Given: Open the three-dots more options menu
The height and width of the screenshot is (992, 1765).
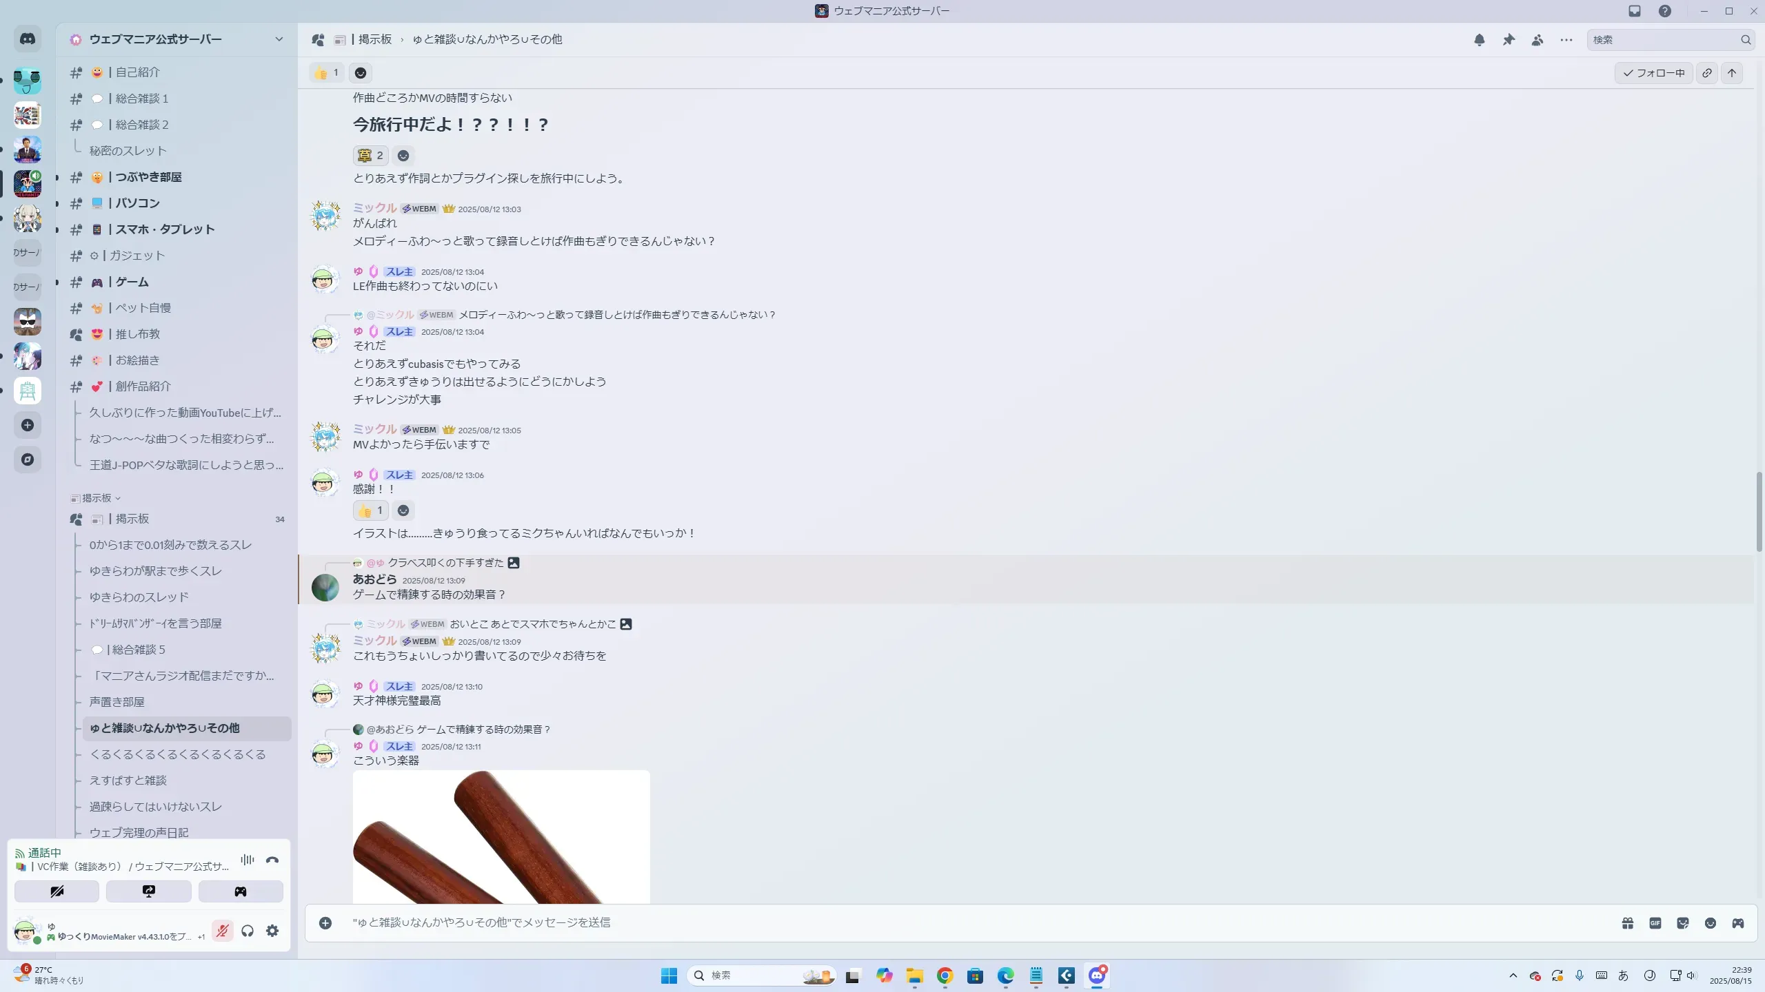Looking at the screenshot, I should (1566, 40).
